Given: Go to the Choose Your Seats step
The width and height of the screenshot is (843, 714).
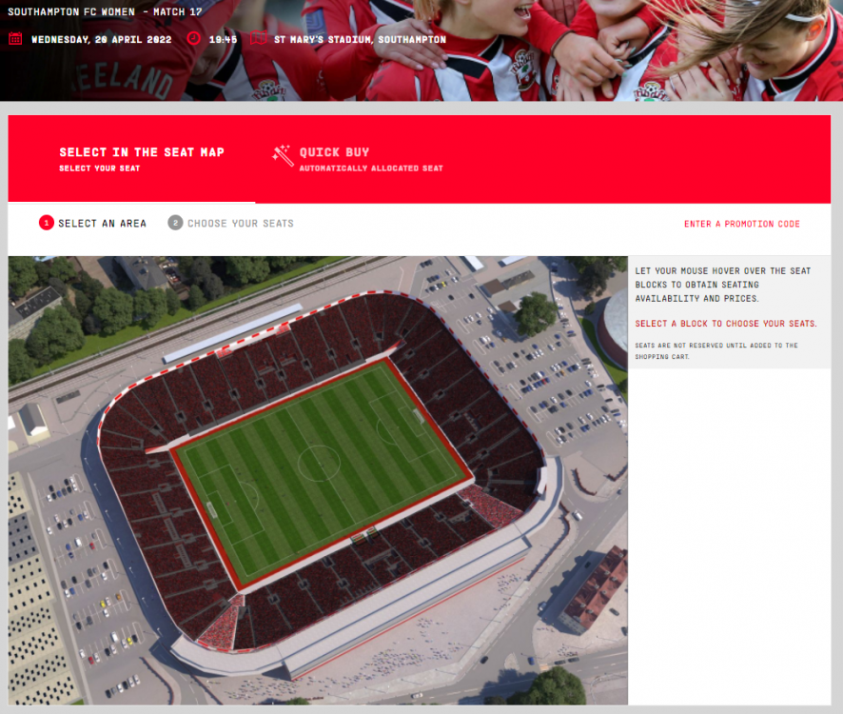Looking at the screenshot, I should point(241,224).
